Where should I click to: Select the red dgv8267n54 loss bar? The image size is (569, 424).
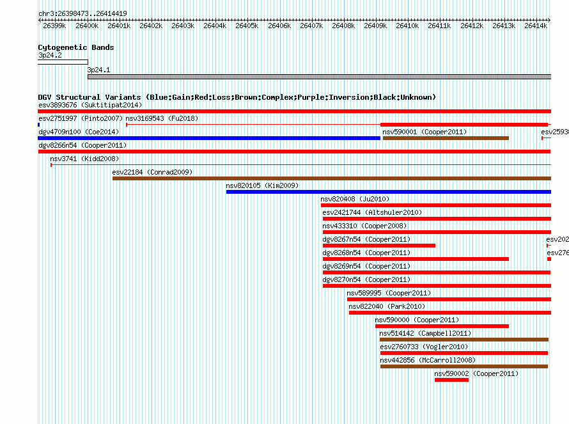(x=379, y=246)
